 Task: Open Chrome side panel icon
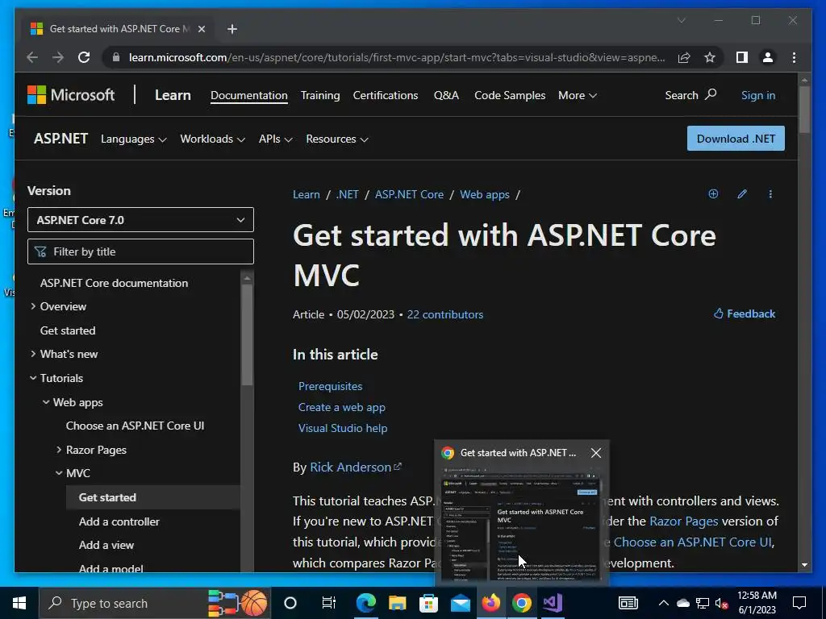click(x=742, y=57)
